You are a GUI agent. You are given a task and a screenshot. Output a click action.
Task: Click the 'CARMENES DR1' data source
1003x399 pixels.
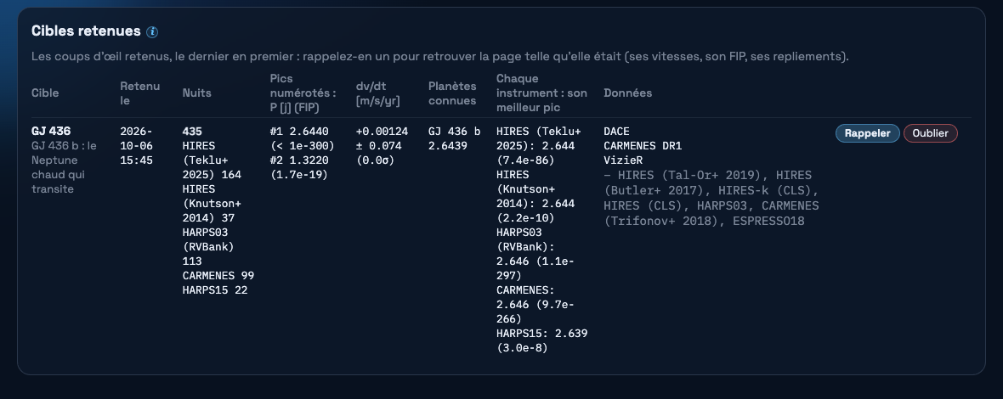pos(643,145)
